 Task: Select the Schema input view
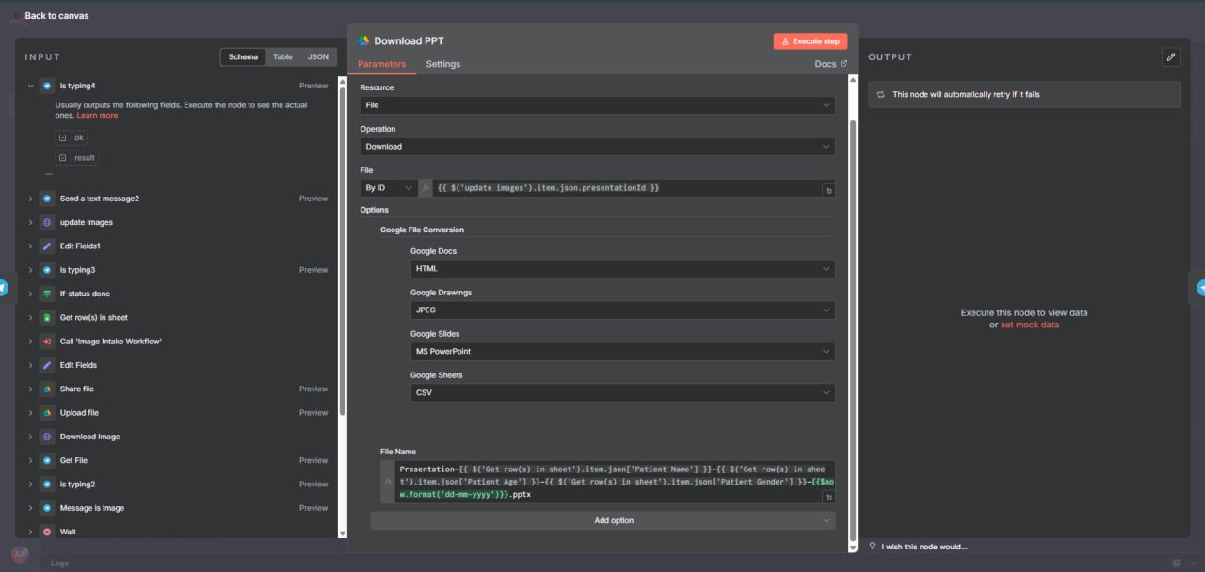pyautogui.click(x=243, y=57)
